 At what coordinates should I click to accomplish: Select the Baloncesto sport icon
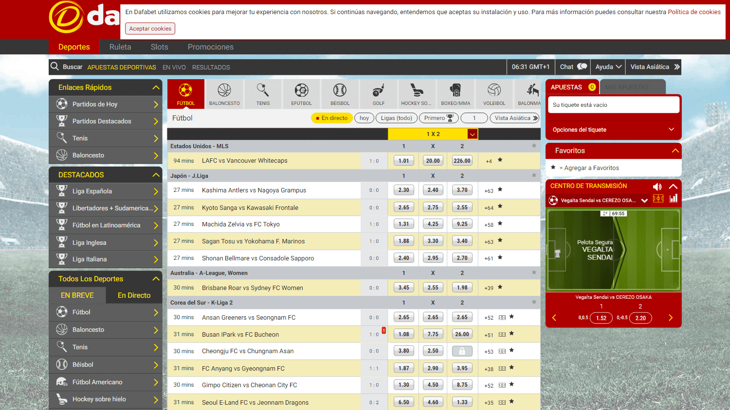[224, 94]
